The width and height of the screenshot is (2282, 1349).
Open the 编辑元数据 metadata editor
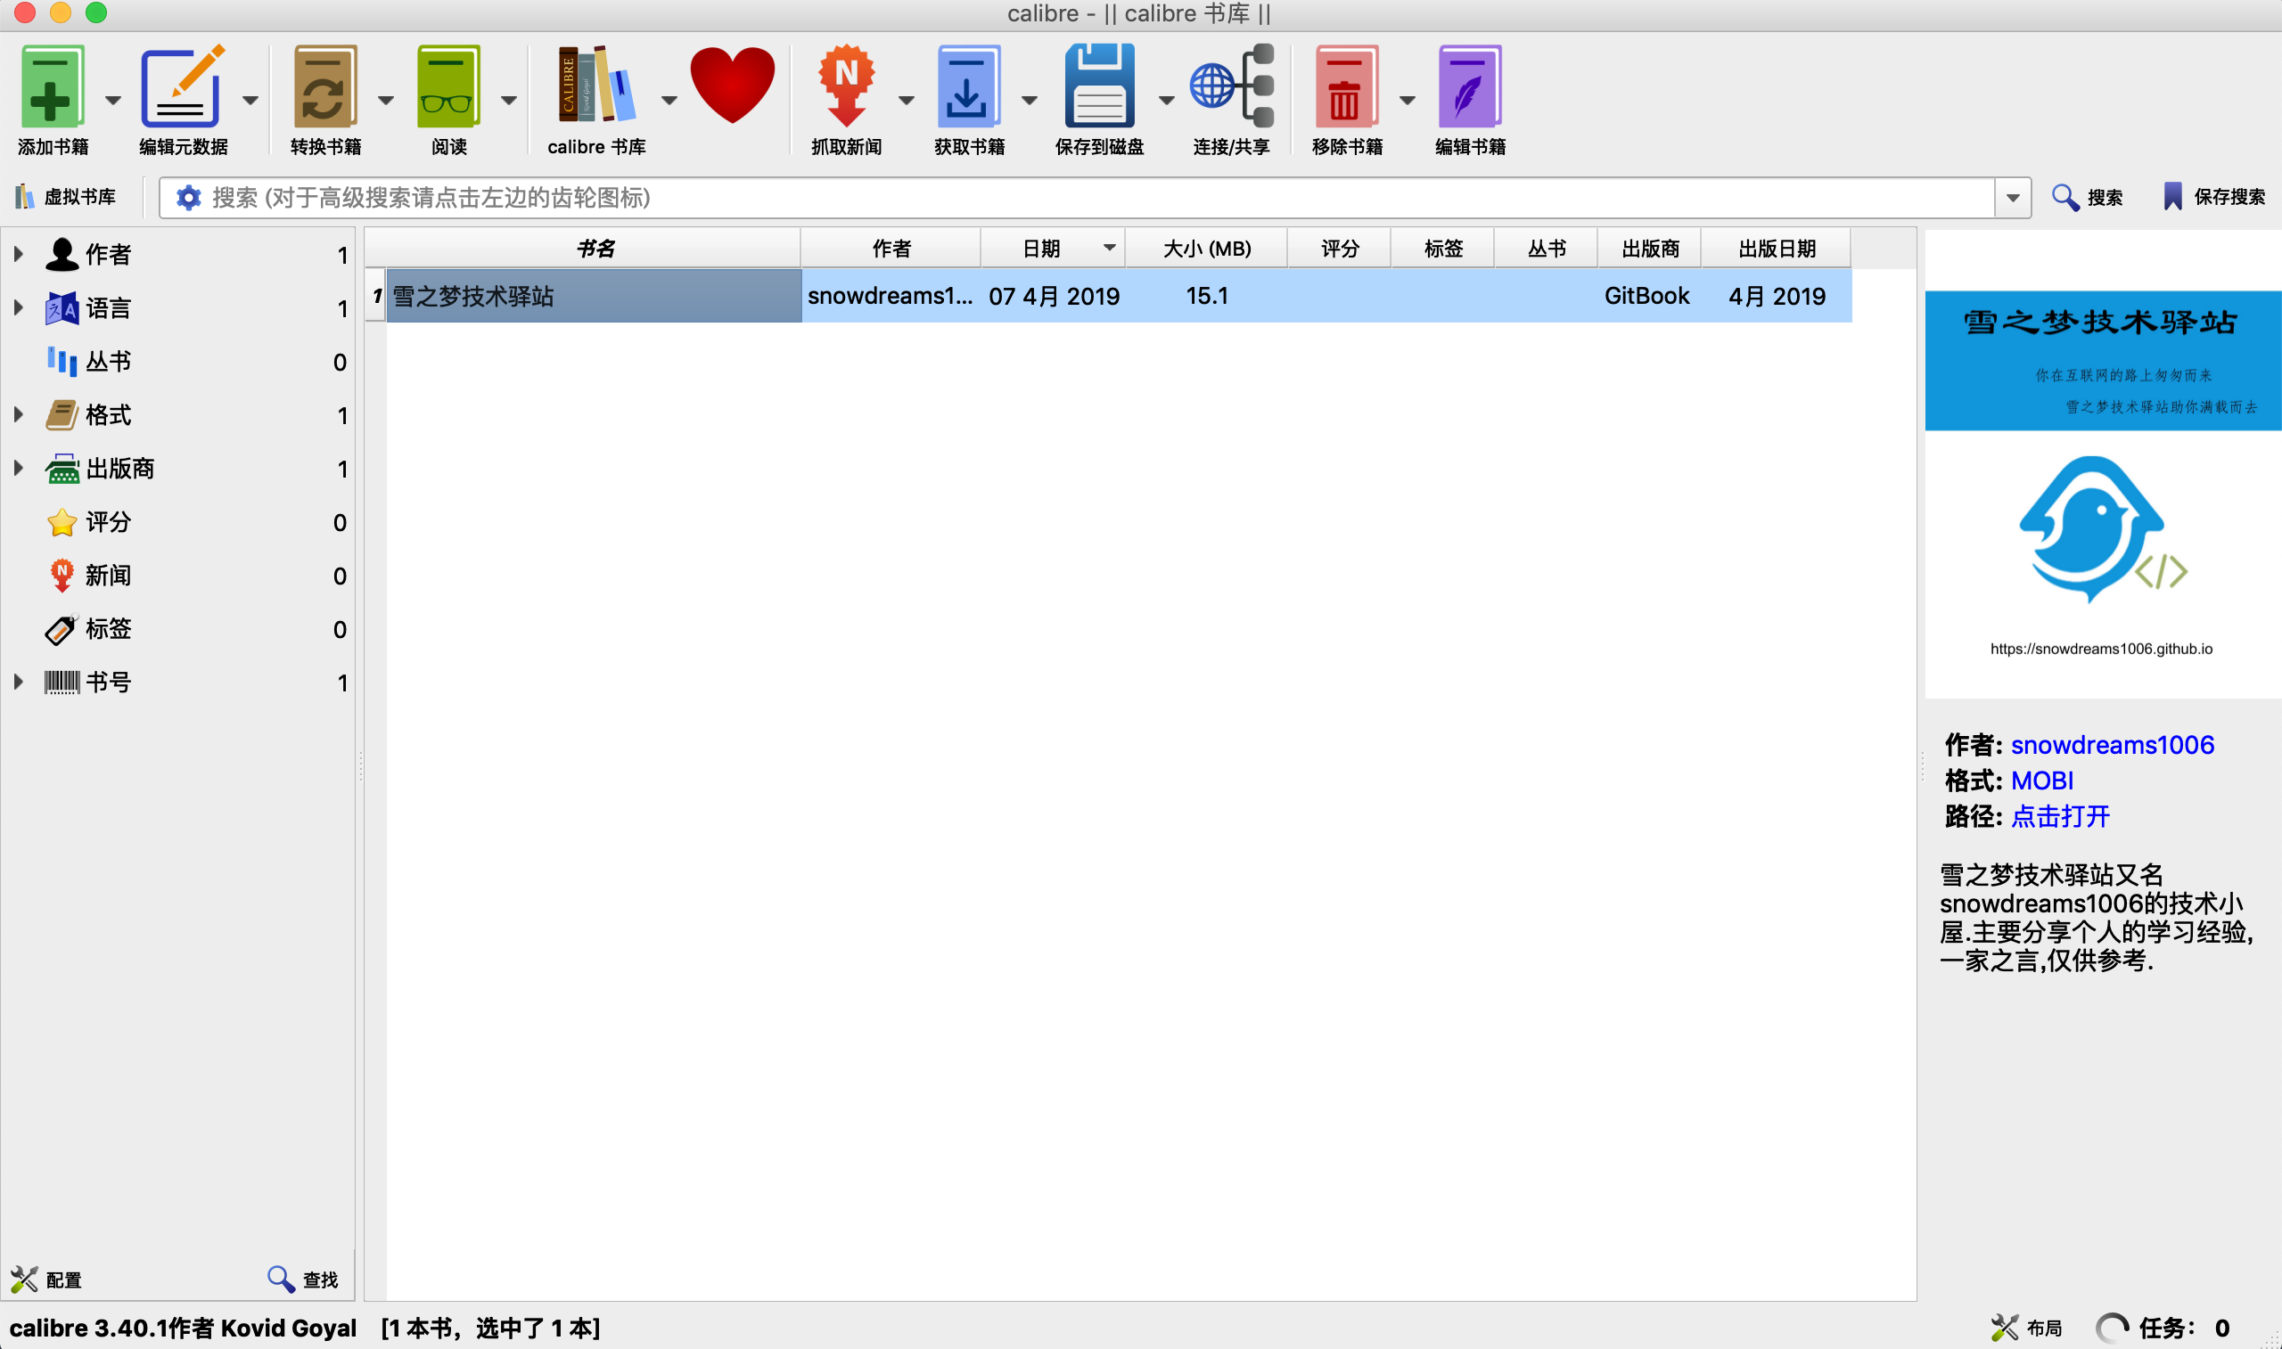point(182,86)
